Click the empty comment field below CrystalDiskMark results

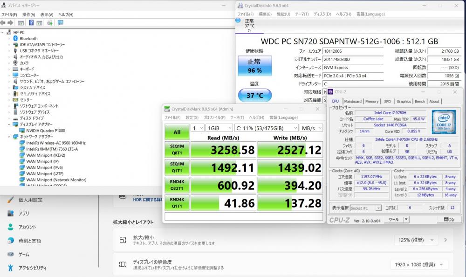pos(244,216)
